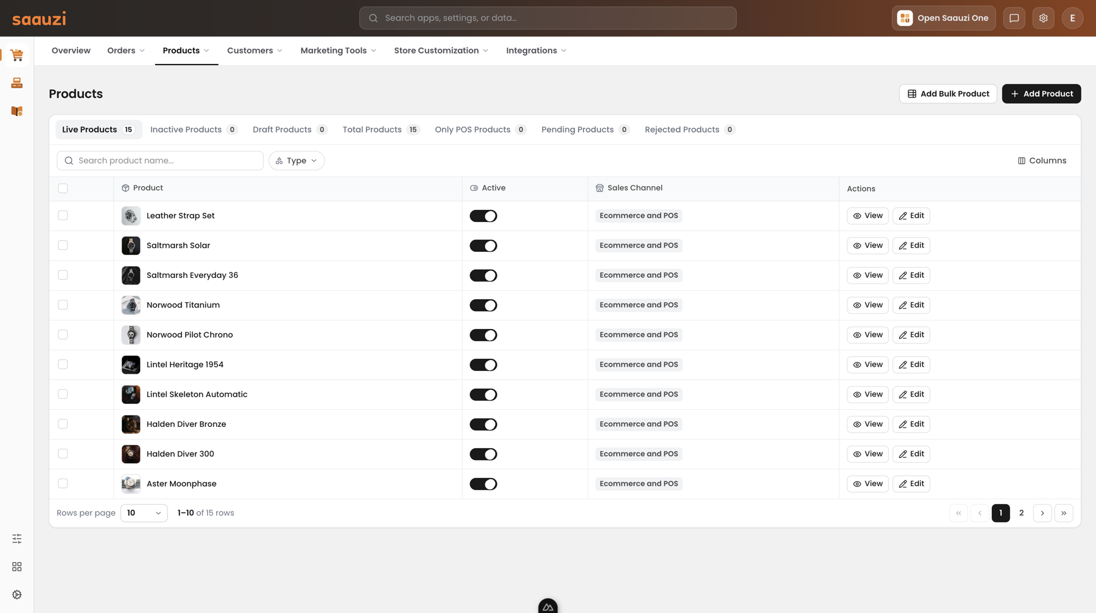Go to the next page arrow
The height and width of the screenshot is (613, 1096).
(x=1042, y=513)
